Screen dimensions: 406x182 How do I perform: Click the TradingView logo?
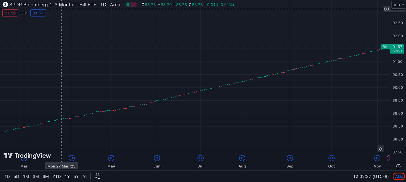pyautogui.click(x=27, y=156)
